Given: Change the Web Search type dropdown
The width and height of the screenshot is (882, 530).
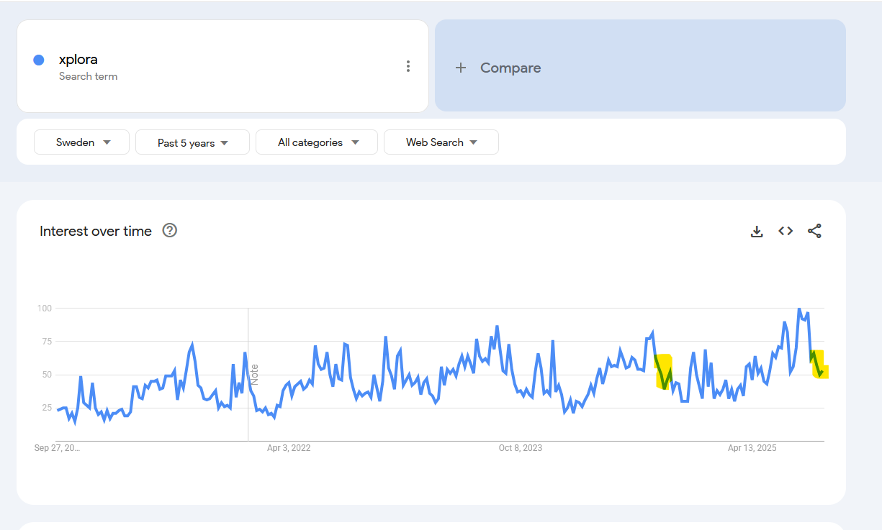Looking at the screenshot, I should click(x=441, y=142).
